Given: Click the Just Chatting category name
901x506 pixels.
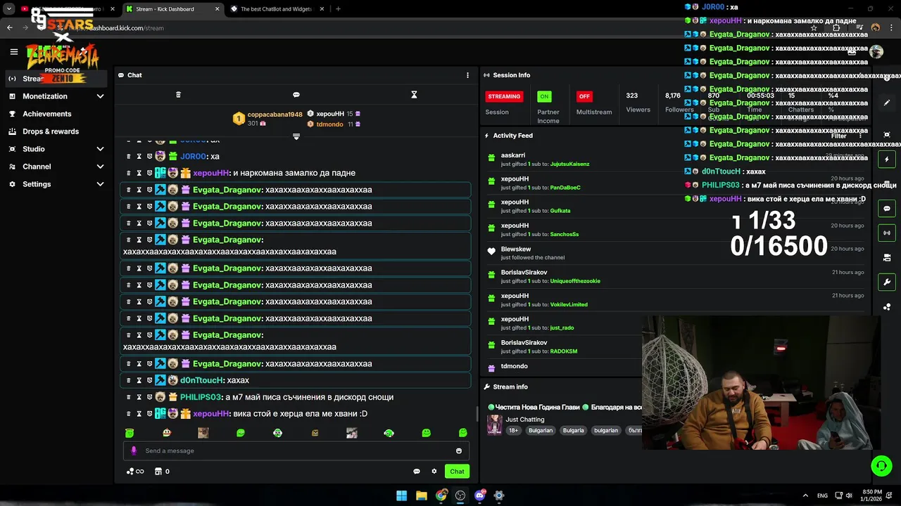Looking at the screenshot, I should click(x=524, y=420).
